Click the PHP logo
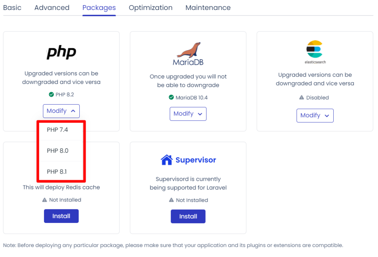378x257 pixels. click(x=61, y=53)
